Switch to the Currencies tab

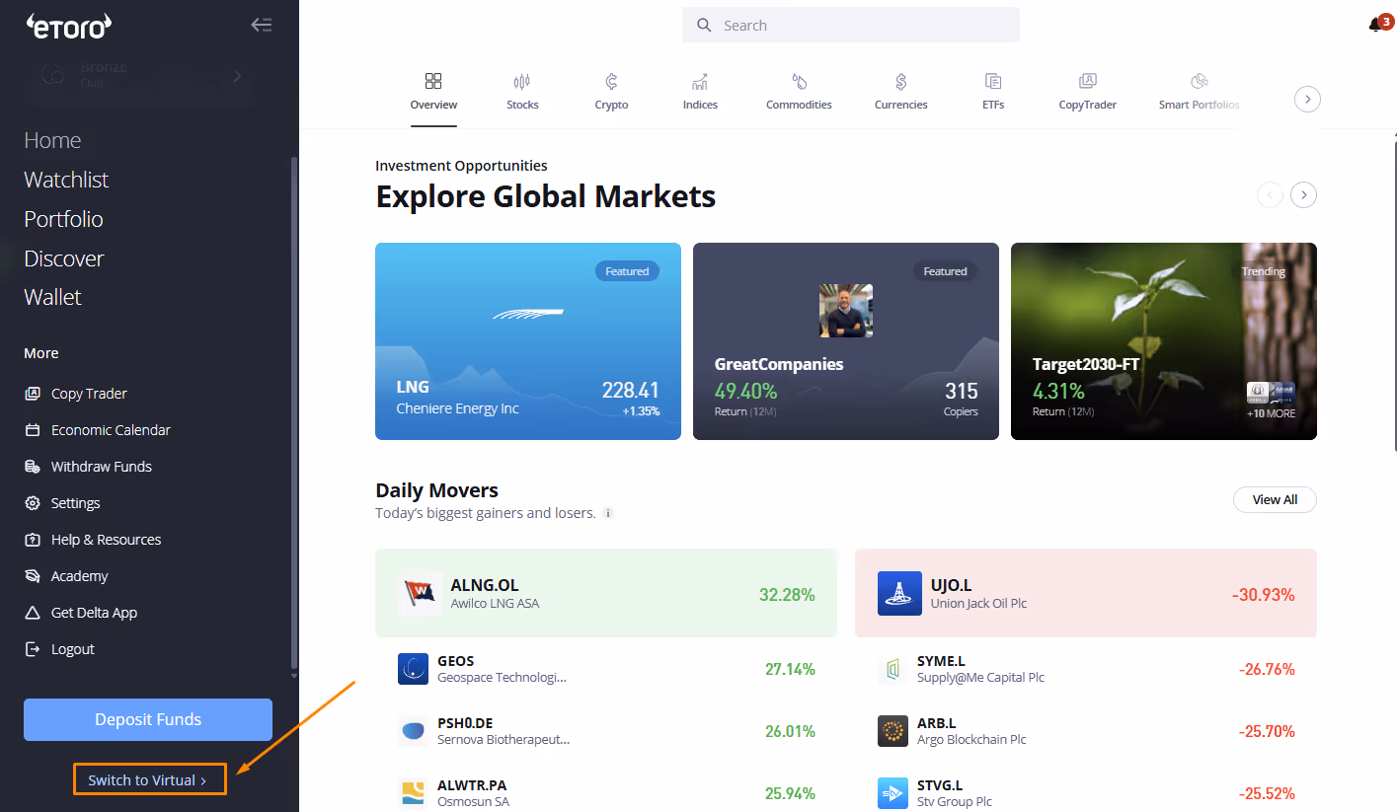(x=901, y=92)
